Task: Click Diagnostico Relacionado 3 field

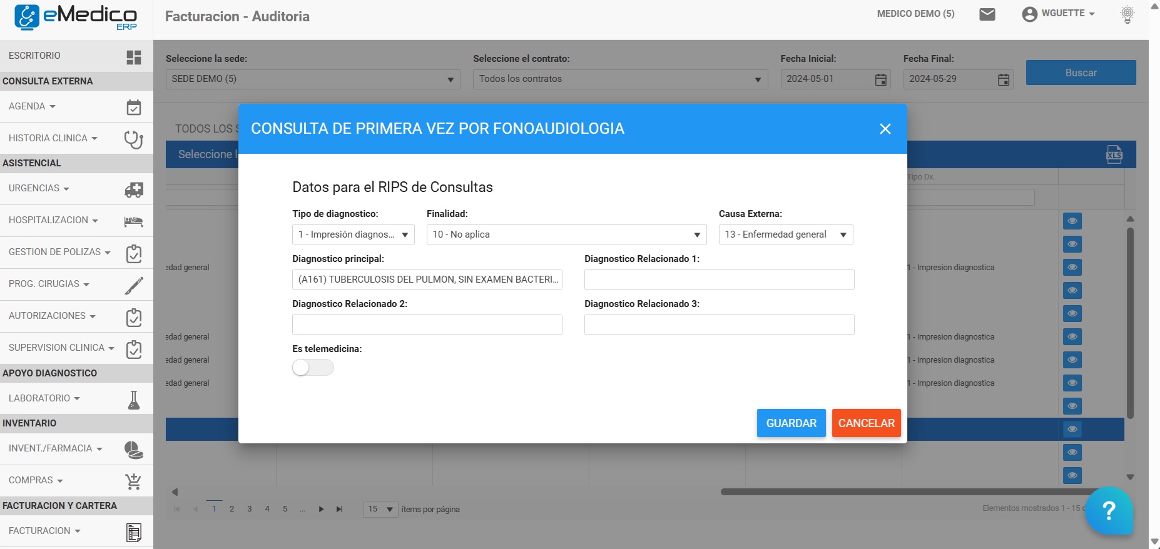Action: (x=720, y=325)
